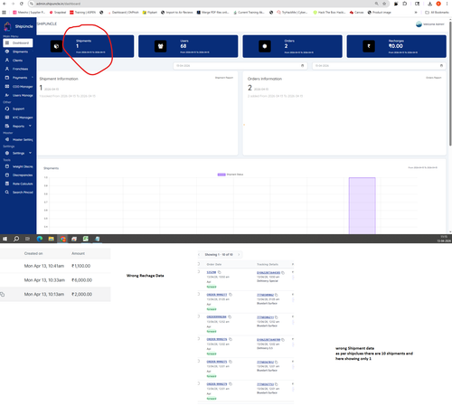
Task: Open Rate Calculator in the sidebar
Action: tap(19, 184)
